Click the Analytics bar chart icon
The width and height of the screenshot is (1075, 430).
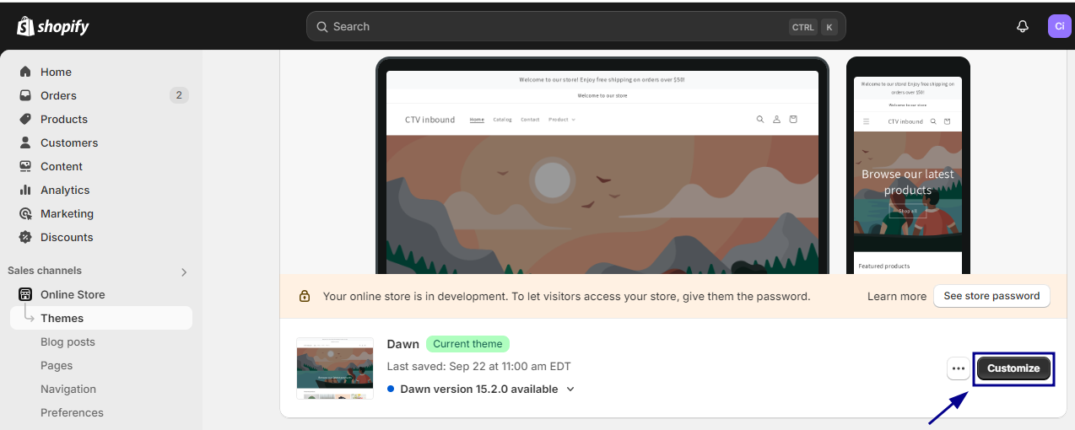(25, 190)
